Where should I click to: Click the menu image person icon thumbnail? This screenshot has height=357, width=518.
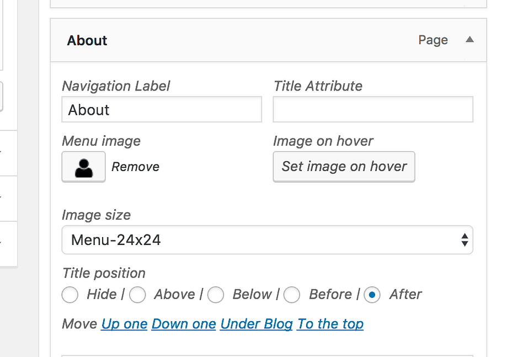point(83,167)
